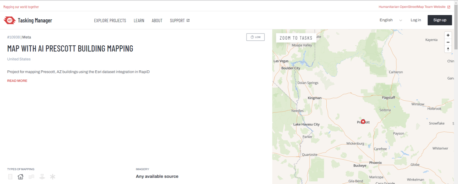Click external link icon beside Support
The image size is (458, 184).
[x=188, y=20]
